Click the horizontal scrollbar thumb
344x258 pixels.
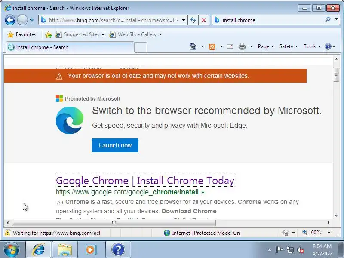114,223
